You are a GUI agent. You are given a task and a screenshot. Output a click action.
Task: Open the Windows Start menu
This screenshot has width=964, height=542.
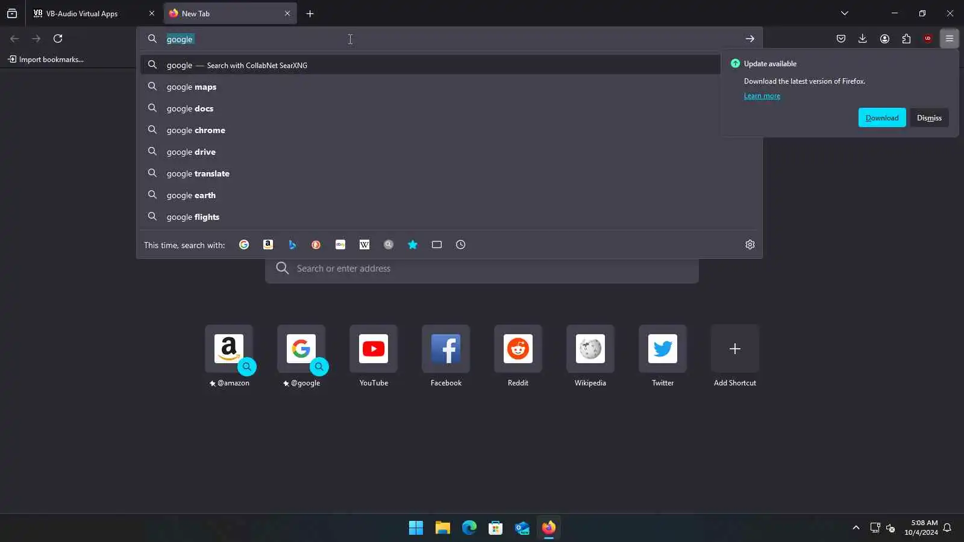[416, 528]
